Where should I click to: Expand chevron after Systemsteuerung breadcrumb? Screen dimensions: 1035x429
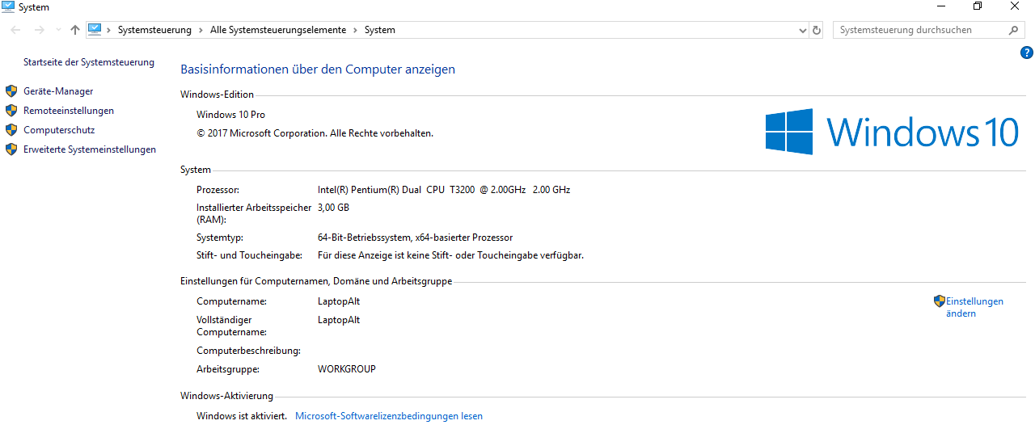tap(201, 30)
